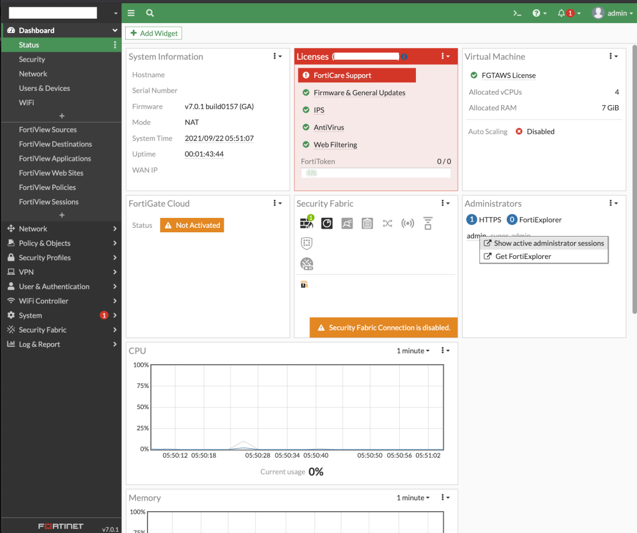This screenshot has width=637, height=533.
Task: Click the help question mark icon
Action: coord(536,13)
